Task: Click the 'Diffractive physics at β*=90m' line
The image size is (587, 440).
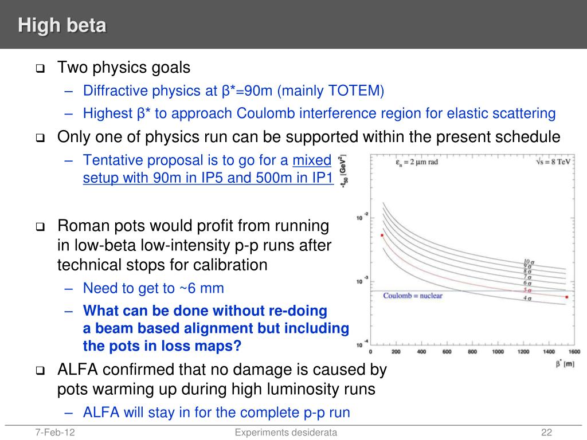Action: point(234,91)
